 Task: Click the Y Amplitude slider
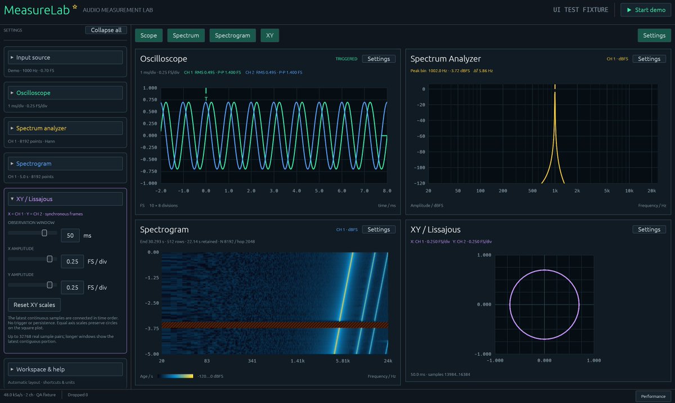tap(31, 284)
